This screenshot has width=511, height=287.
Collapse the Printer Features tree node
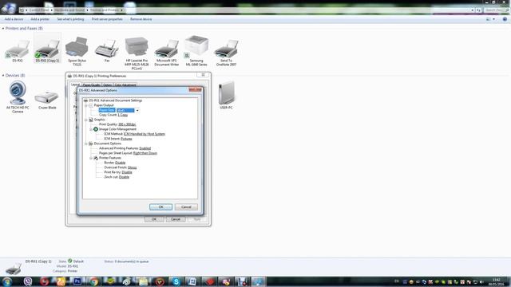(91, 158)
